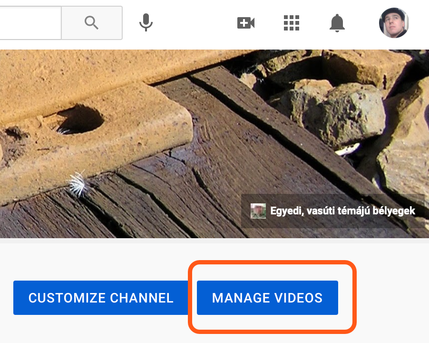This screenshot has height=343, width=429.
Task: Click the Manage Videos button
Action: tap(267, 298)
